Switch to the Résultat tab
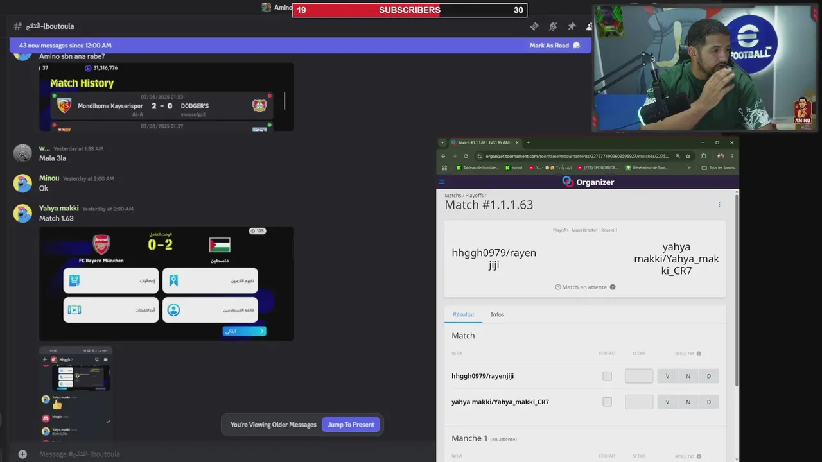 pyautogui.click(x=463, y=314)
